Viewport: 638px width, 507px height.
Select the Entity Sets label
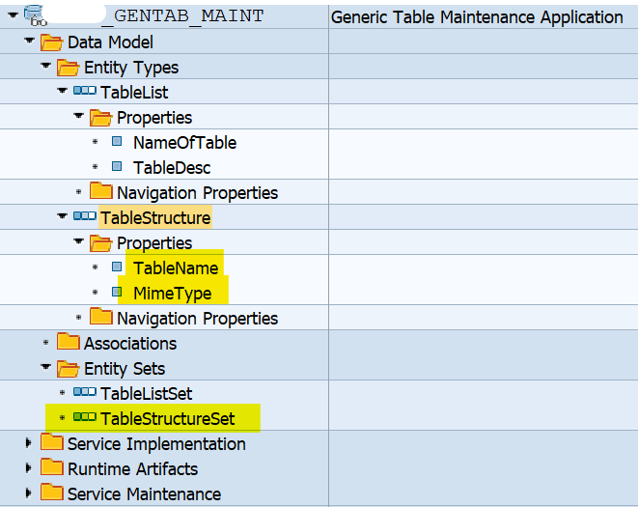125,369
